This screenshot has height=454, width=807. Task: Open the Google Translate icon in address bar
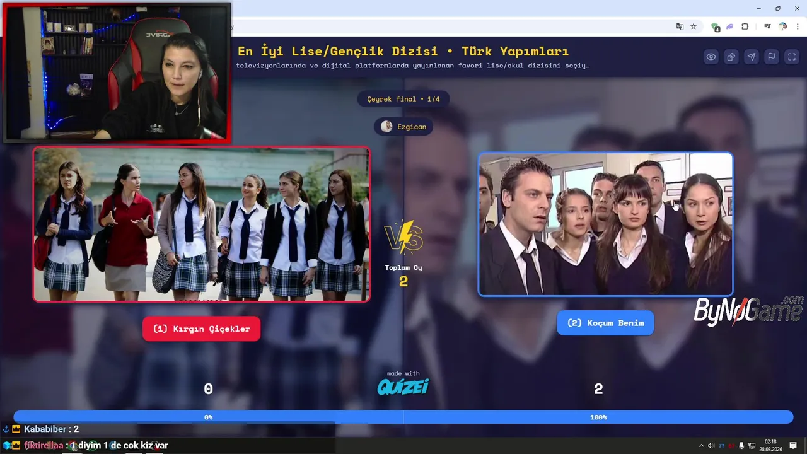pyautogui.click(x=680, y=26)
